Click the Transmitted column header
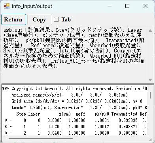 click(124, 114)
